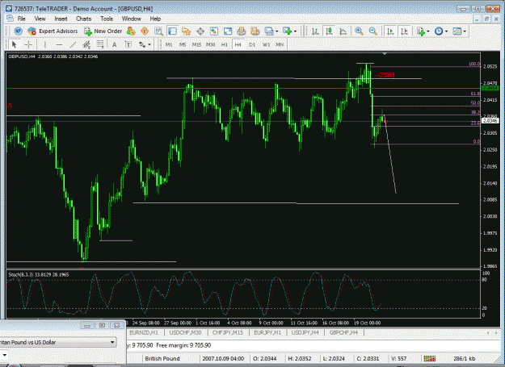Viewport: 505px width, 367px height.
Task: Switch timeframe to M1
Action: click(x=169, y=44)
